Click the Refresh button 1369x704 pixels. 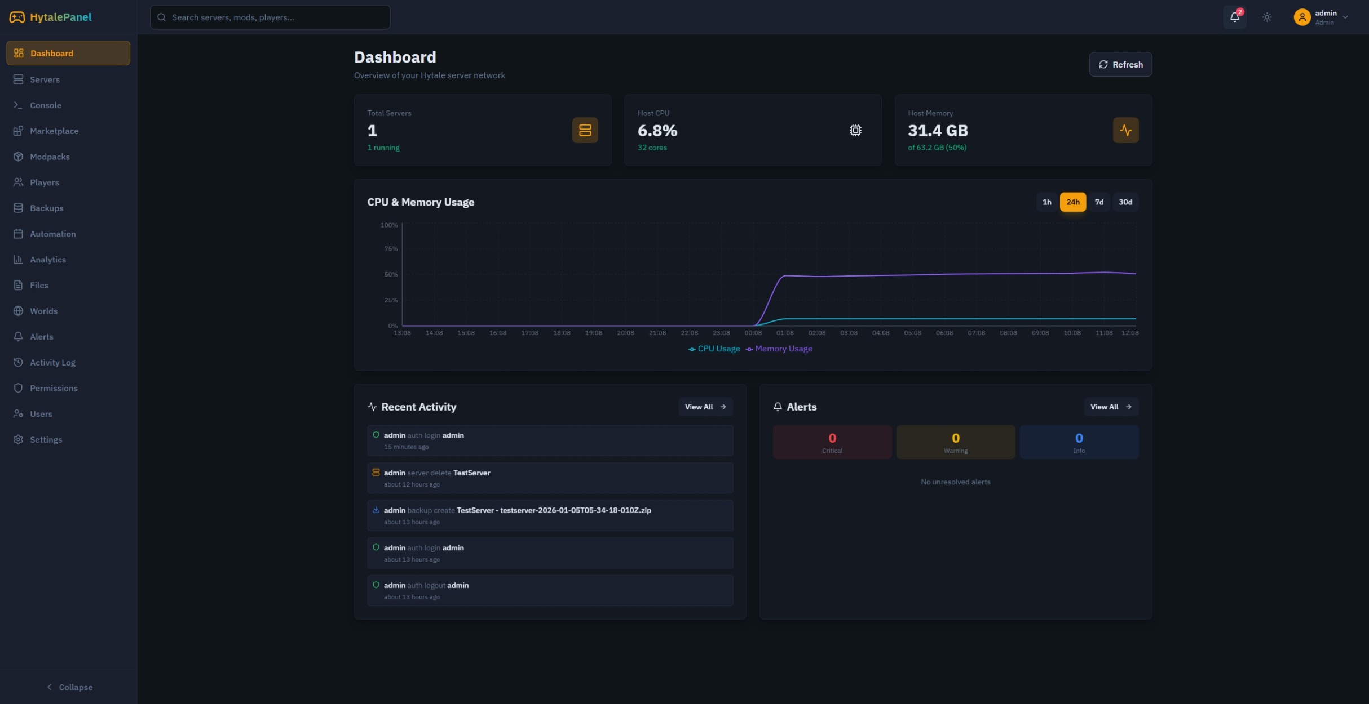[x=1120, y=64]
